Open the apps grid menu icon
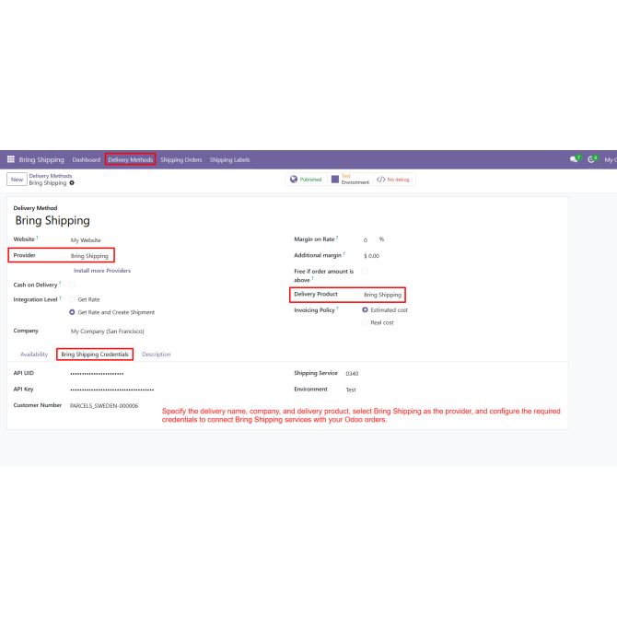 tap(11, 159)
